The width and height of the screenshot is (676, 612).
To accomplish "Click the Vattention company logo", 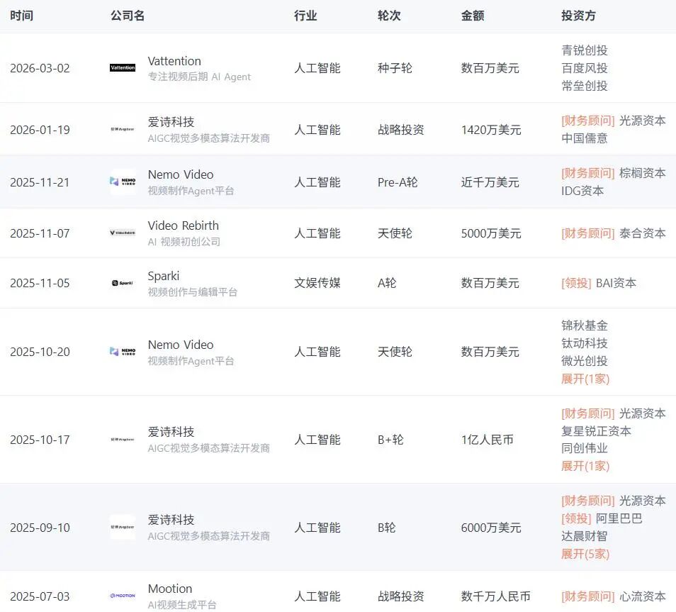I will (x=123, y=68).
